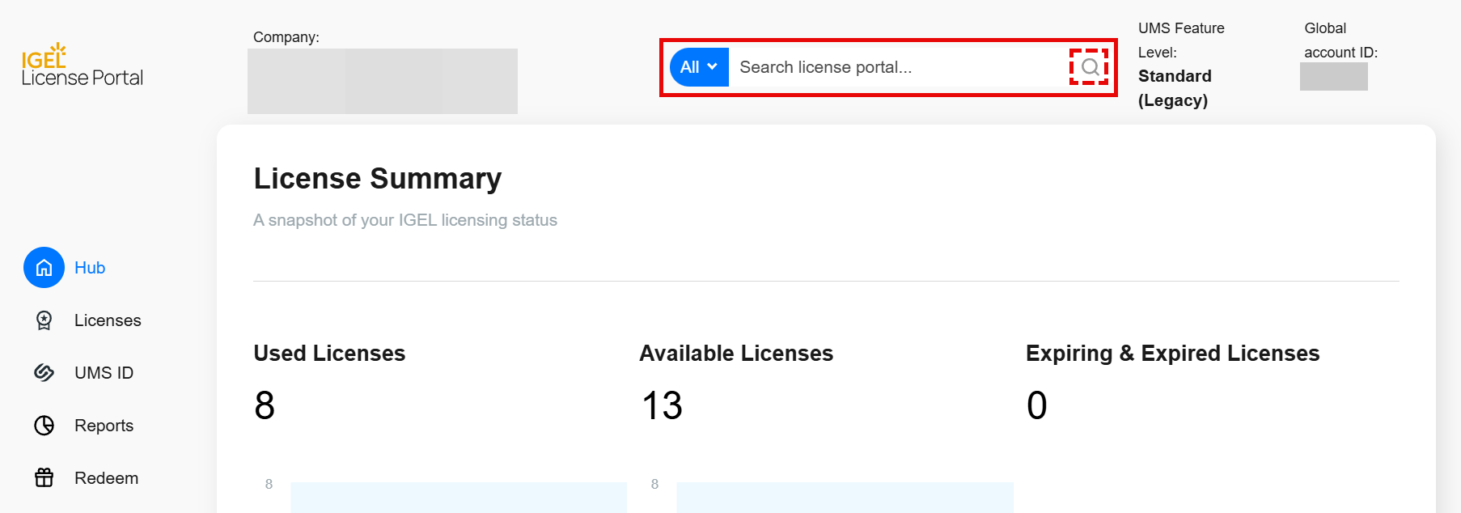Click the Global account ID value
The width and height of the screenshot is (1461, 513).
pyautogui.click(x=1333, y=76)
